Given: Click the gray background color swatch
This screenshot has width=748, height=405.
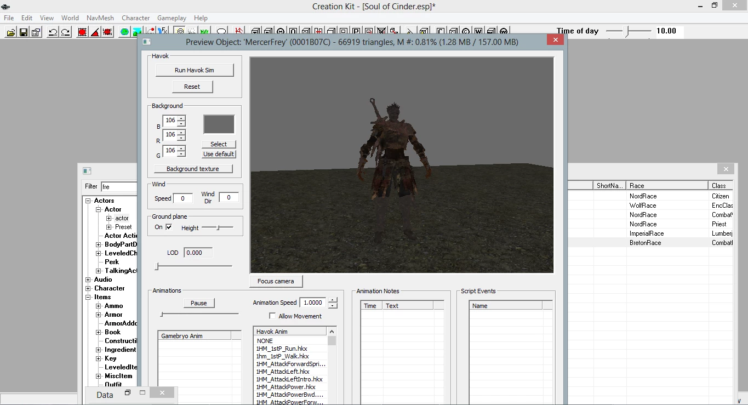Looking at the screenshot, I should pyautogui.click(x=219, y=124).
